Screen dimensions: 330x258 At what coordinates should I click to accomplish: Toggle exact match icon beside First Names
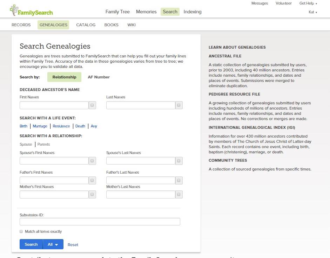pyautogui.click(x=92, y=105)
